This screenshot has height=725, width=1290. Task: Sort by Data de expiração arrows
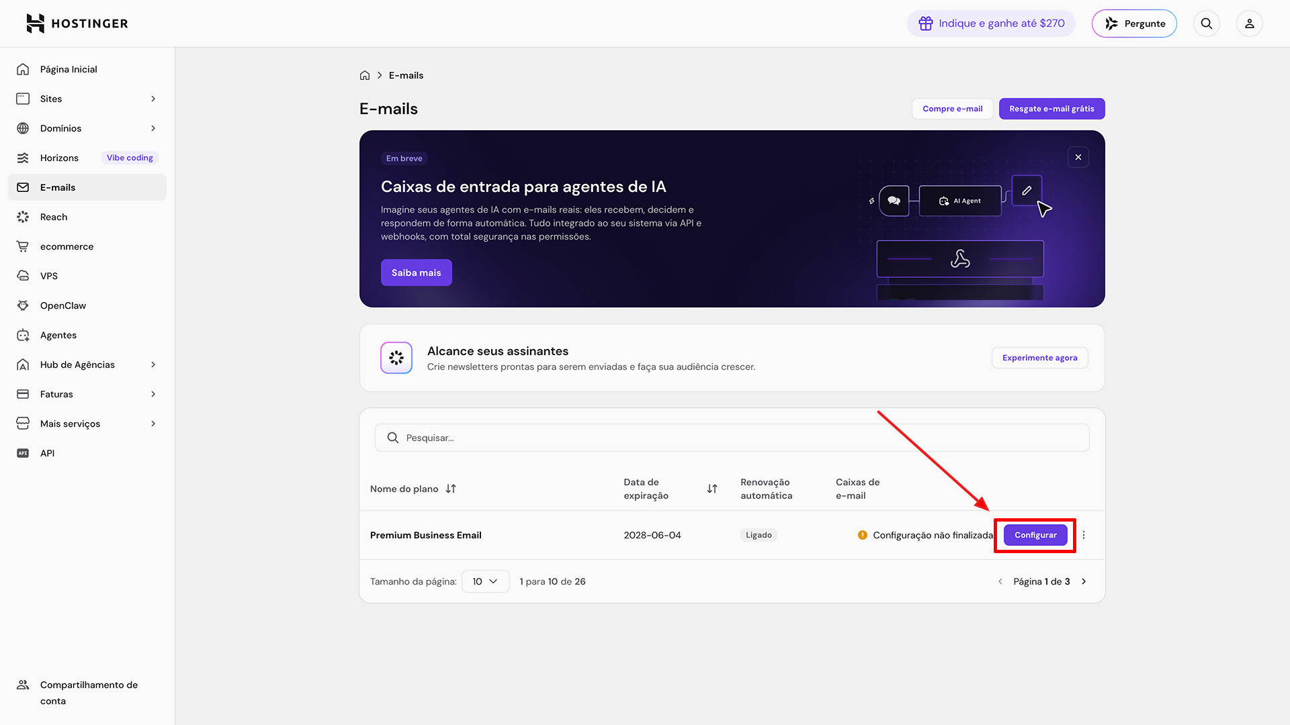(x=712, y=489)
